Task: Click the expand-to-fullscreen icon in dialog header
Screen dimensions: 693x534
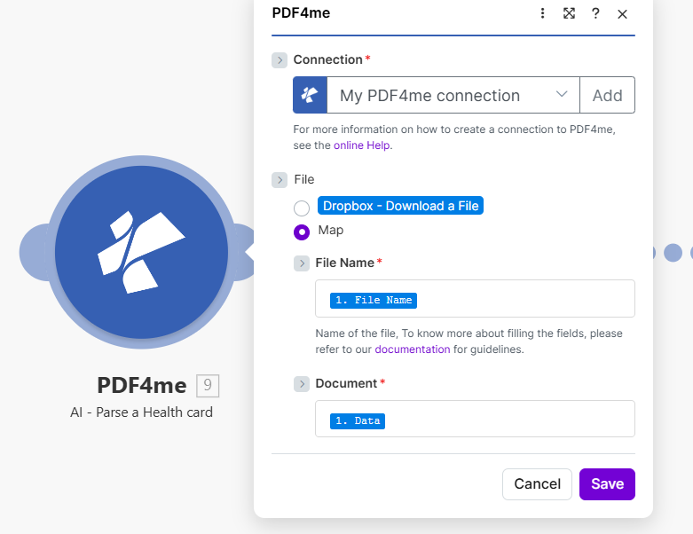Action: click(x=569, y=13)
